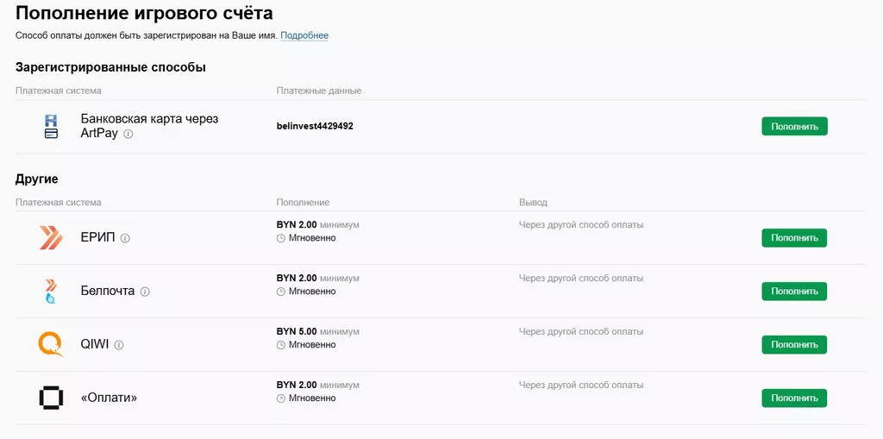Click the «Оплати» payment system name
883x439 pixels.
click(x=109, y=398)
